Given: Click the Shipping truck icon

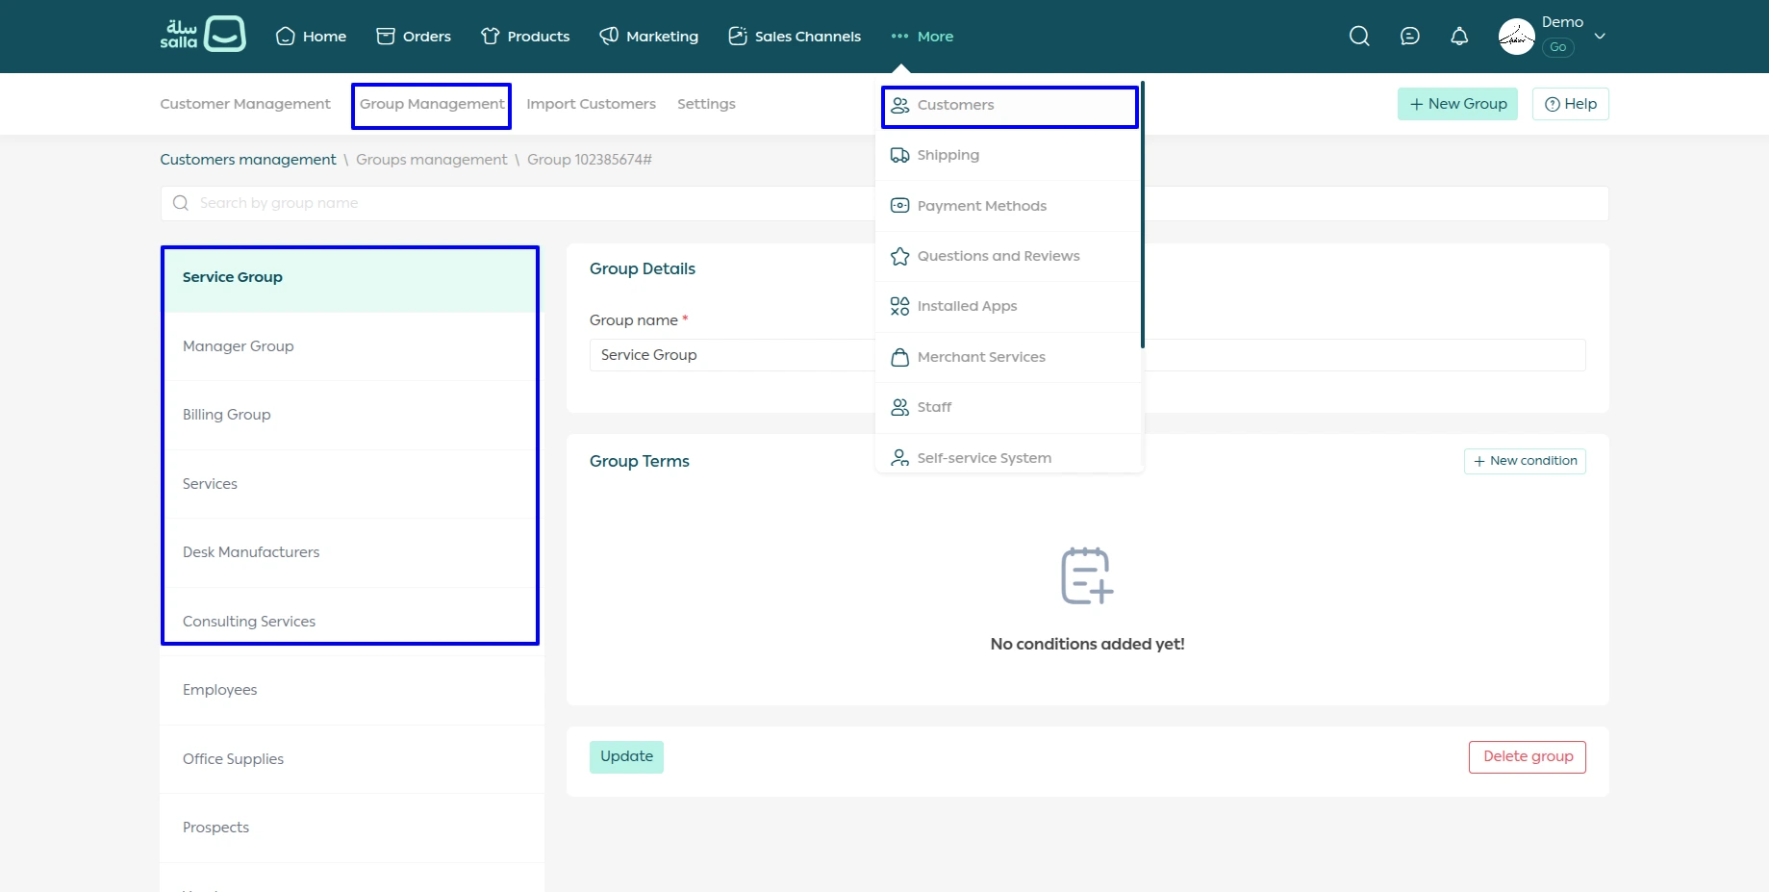Looking at the screenshot, I should tap(899, 155).
